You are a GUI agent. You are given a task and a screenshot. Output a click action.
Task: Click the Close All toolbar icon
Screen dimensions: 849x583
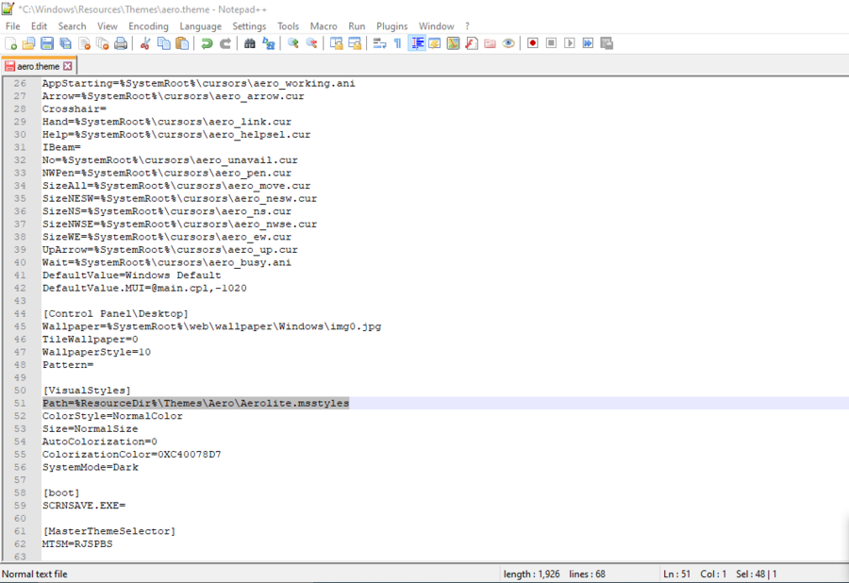[x=102, y=43]
